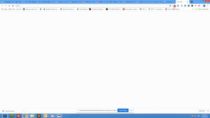
Task: Close the New Tab tab
Action: click(187, 2)
